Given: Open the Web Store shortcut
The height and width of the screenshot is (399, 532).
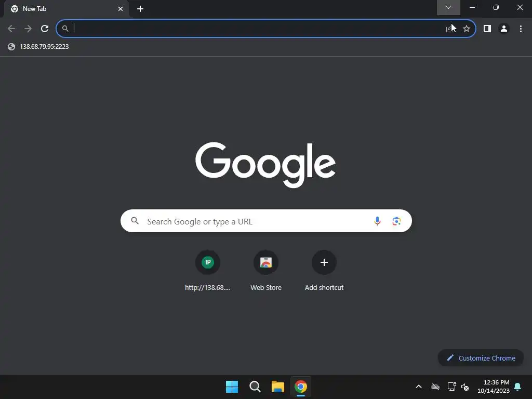Looking at the screenshot, I should (266, 270).
